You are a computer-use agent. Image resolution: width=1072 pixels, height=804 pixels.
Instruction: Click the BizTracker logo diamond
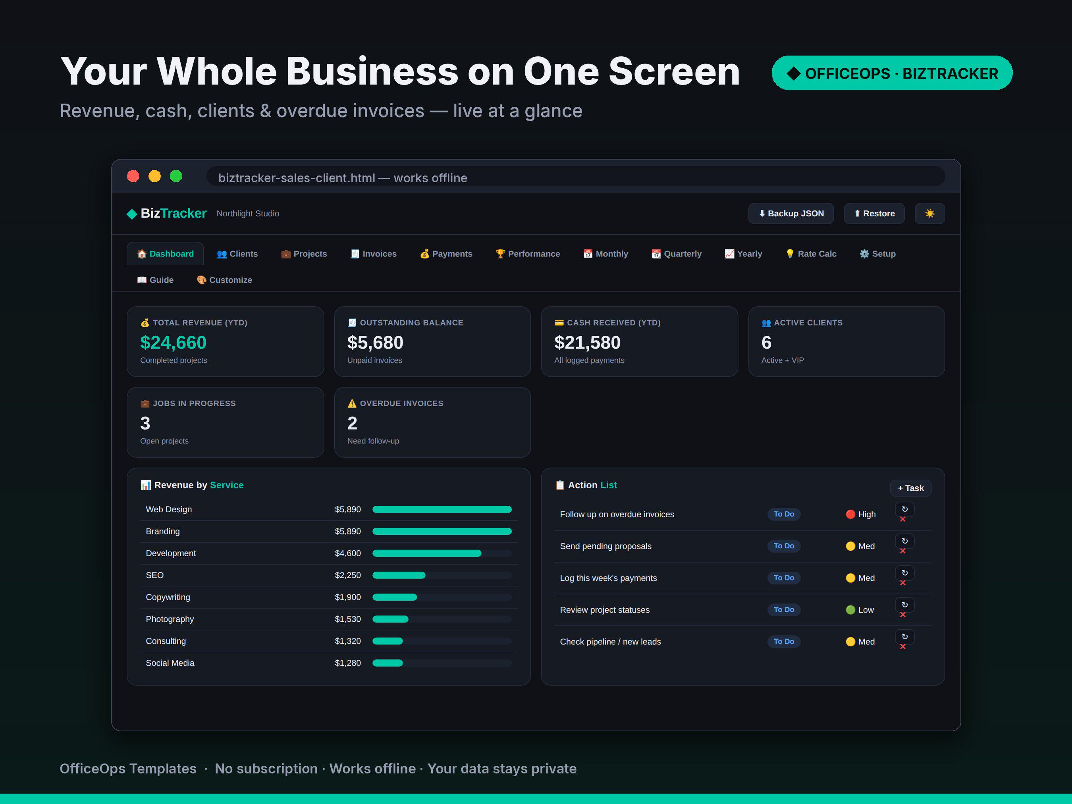(x=131, y=214)
